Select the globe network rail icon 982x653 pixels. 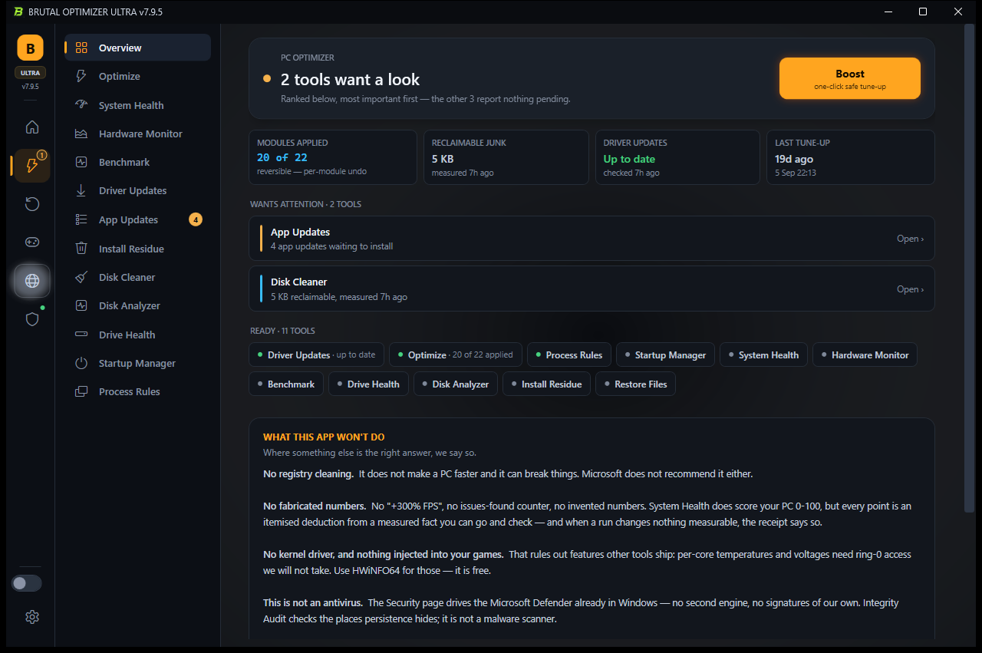[31, 281]
